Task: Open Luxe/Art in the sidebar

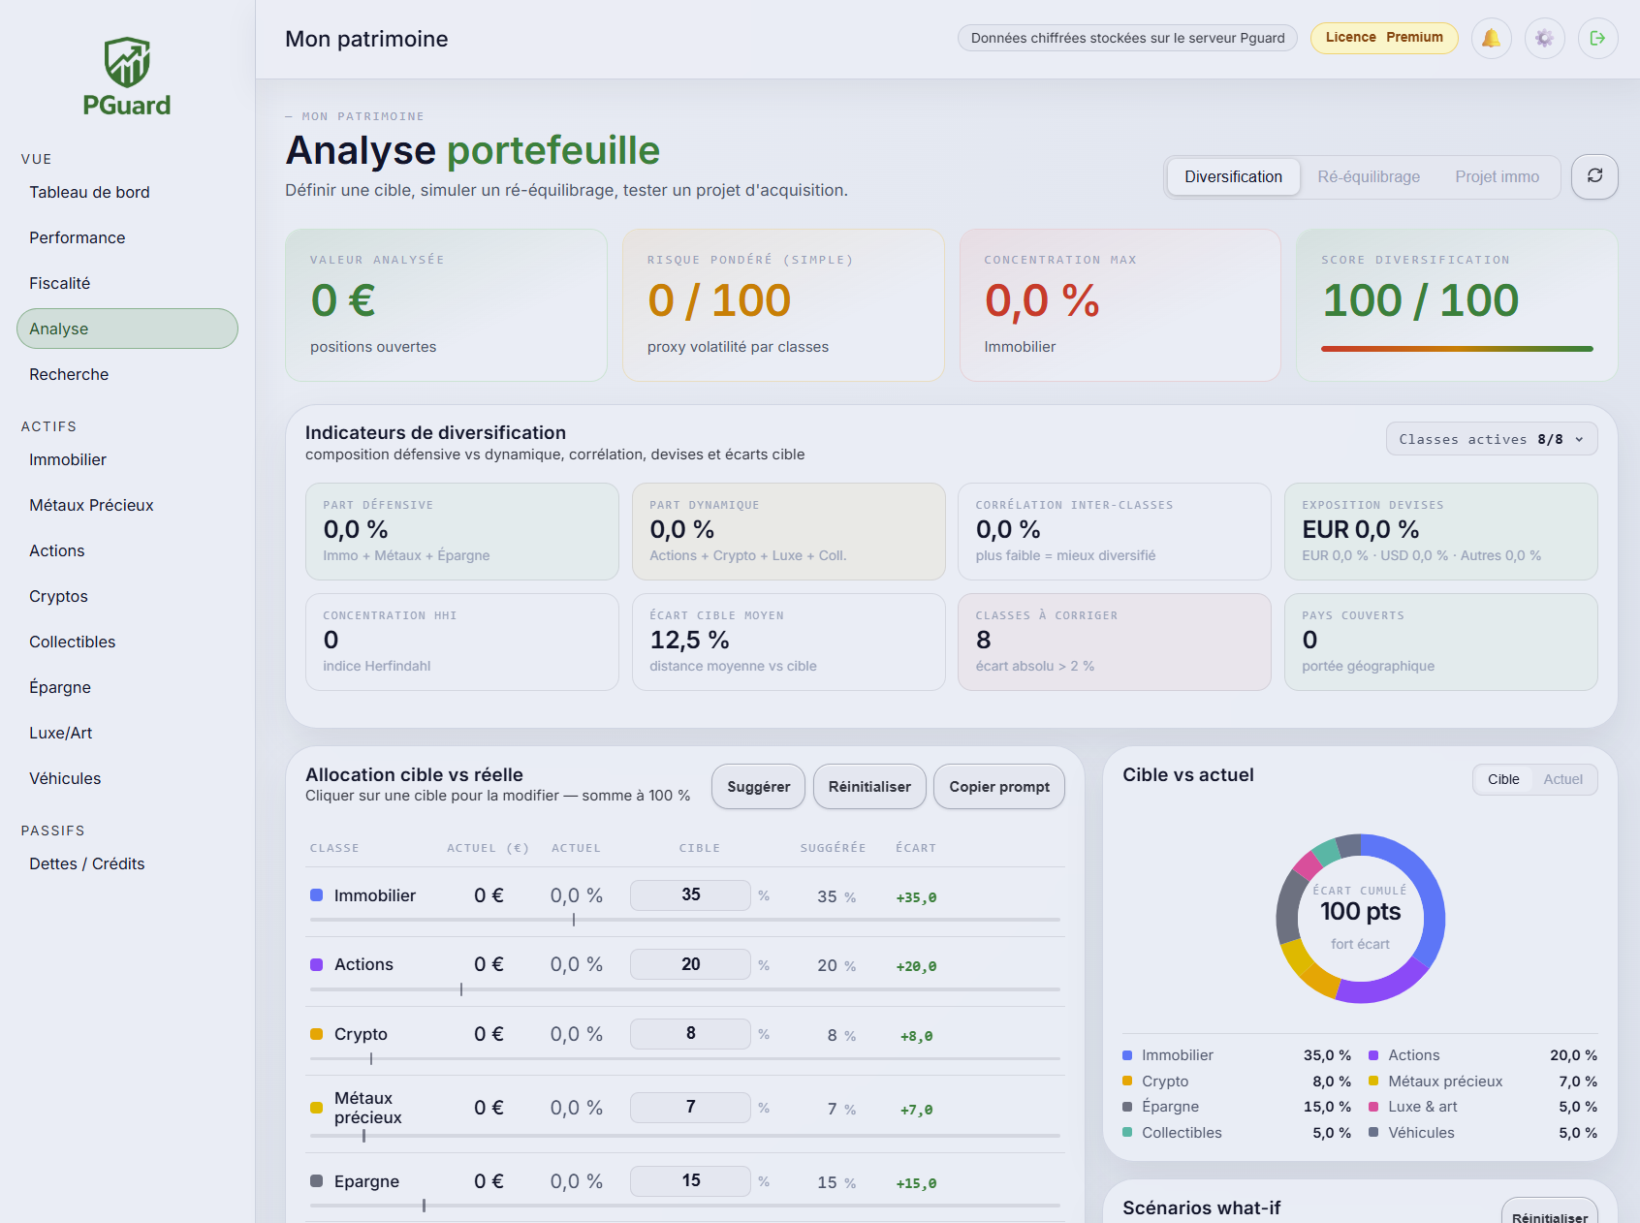Action: [127, 733]
